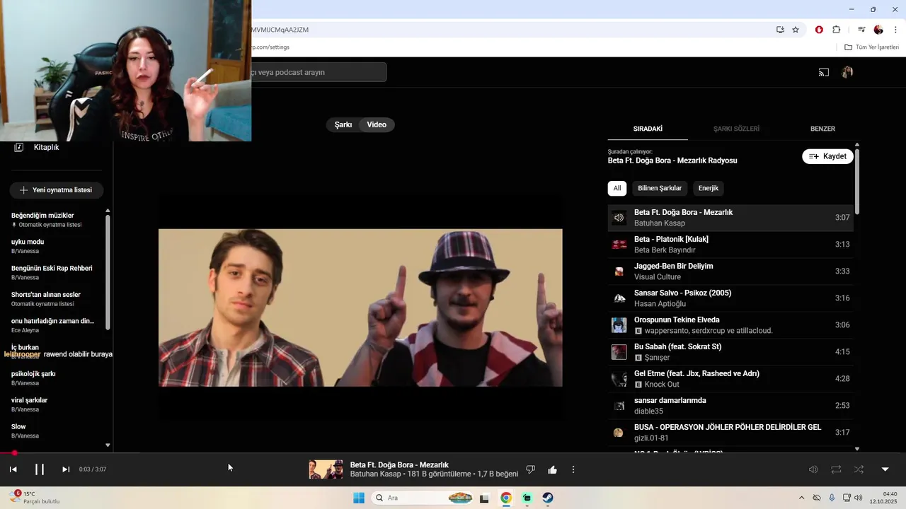This screenshot has height=509, width=906.
Task: Play Gel Etme from queue
Action: point(730,379)
